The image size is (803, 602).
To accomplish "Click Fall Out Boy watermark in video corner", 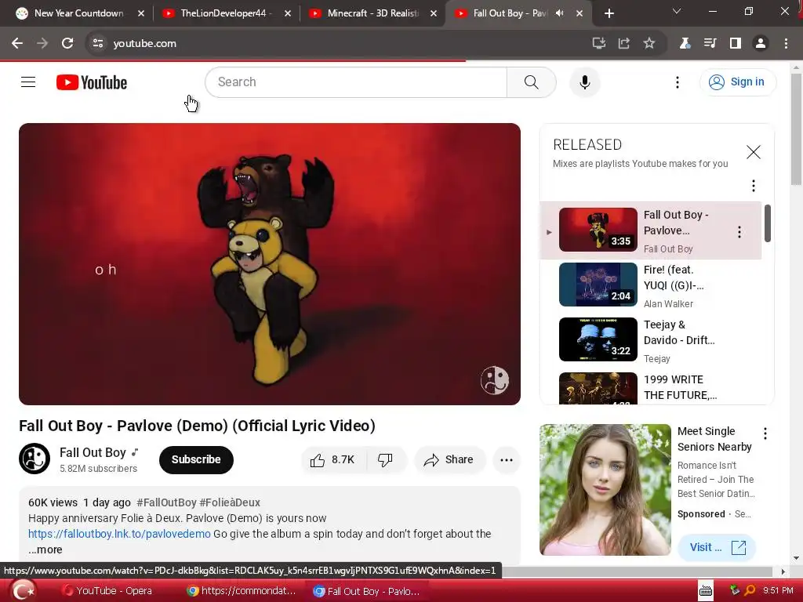I will [495, 380].
